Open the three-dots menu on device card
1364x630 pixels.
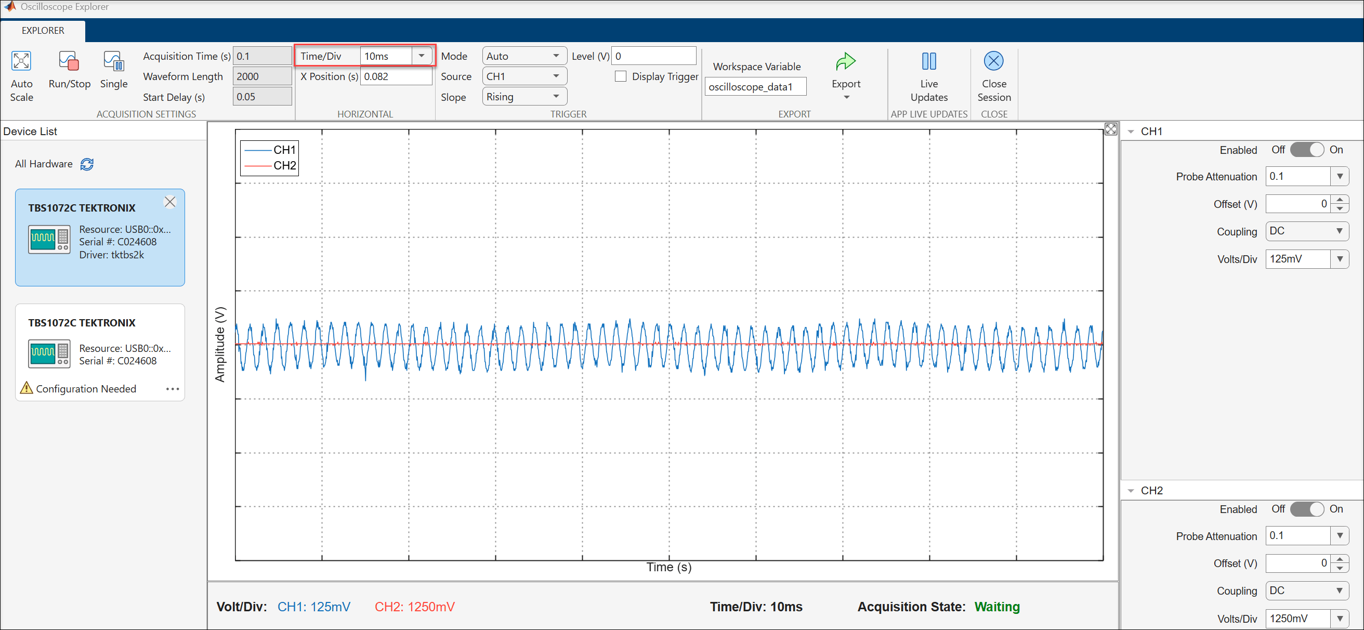pos(173,389)
